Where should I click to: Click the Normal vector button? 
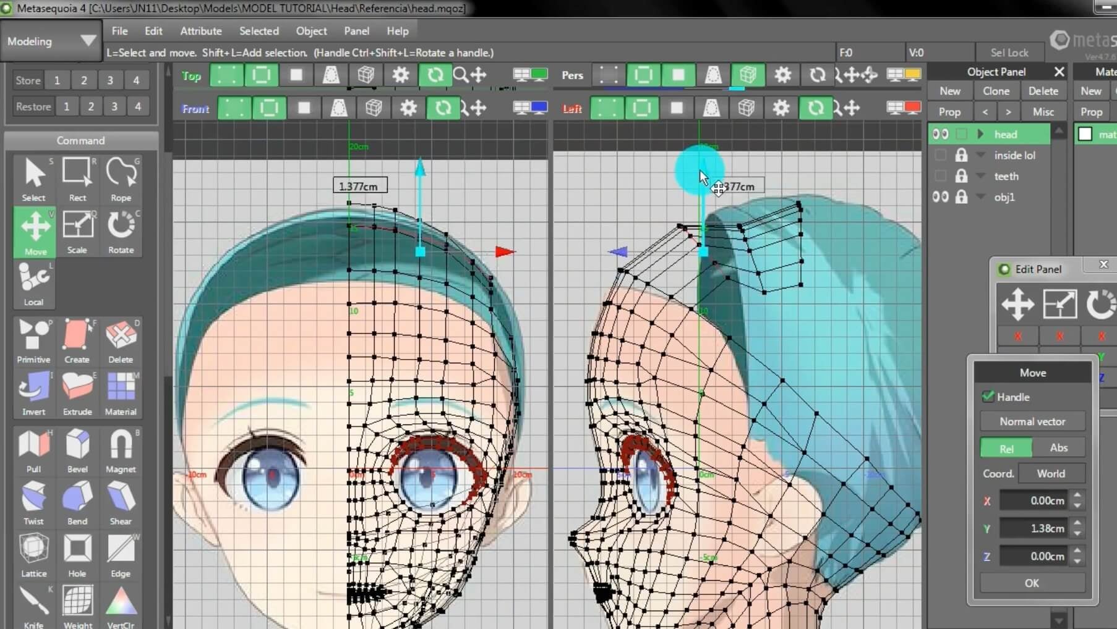(1032, 421)
